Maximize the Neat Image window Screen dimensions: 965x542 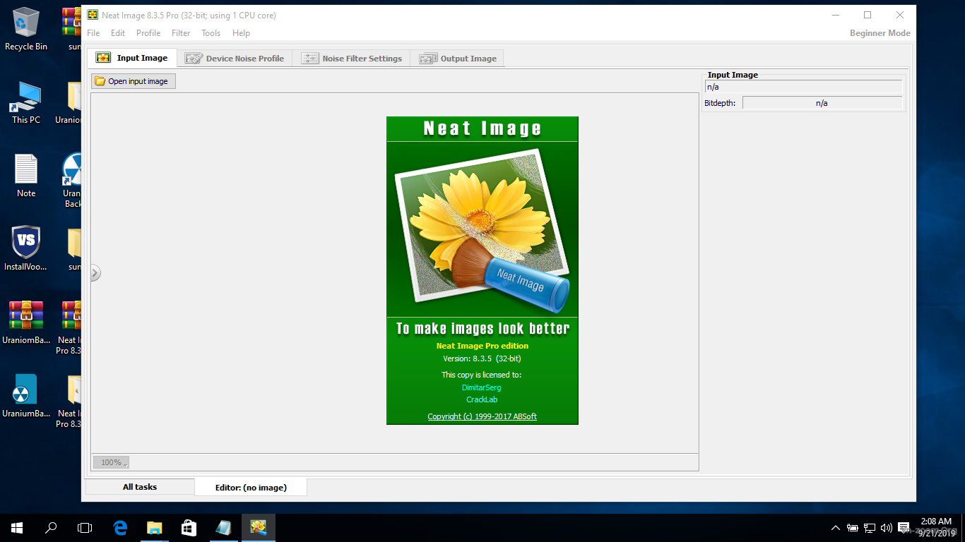coord(868,15)
